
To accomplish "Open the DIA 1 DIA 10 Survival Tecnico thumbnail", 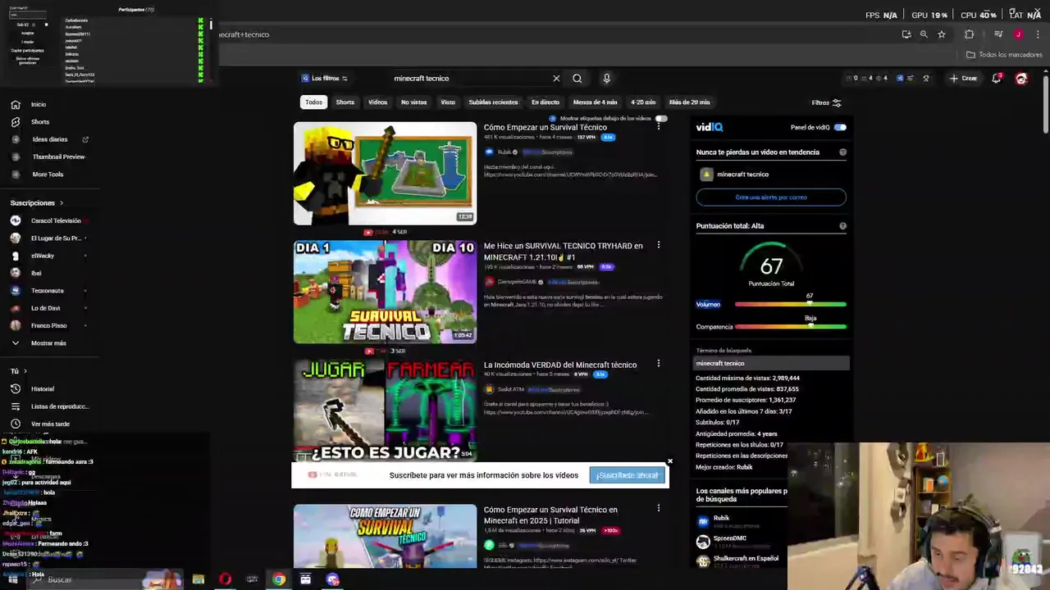I will coord(385,292).
